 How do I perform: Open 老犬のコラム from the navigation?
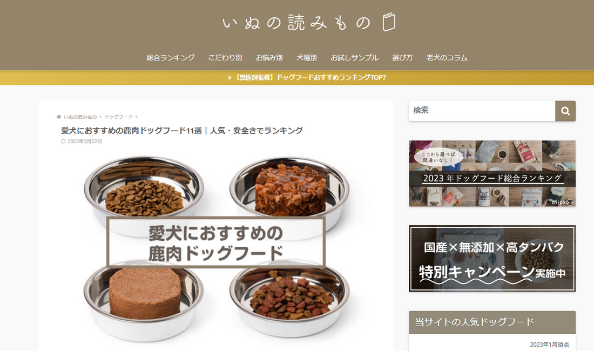click(x=447, y=58)
